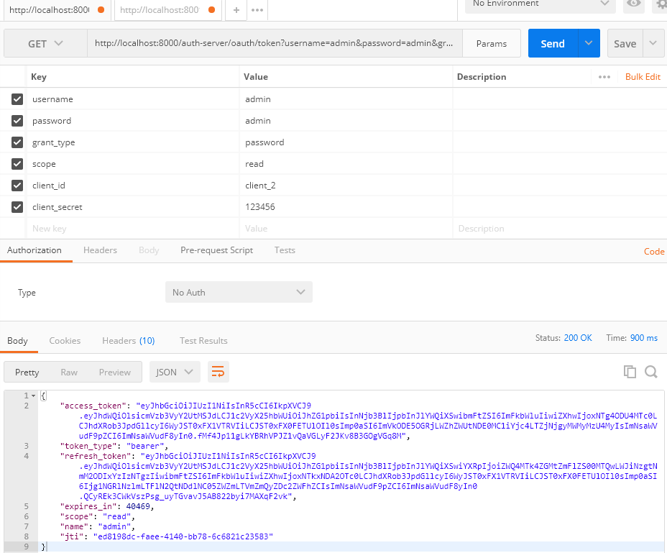Viewport: 667px width, 553px height.
Task: Expand the Save button arrow options
Action: click(x=653, y=43)
